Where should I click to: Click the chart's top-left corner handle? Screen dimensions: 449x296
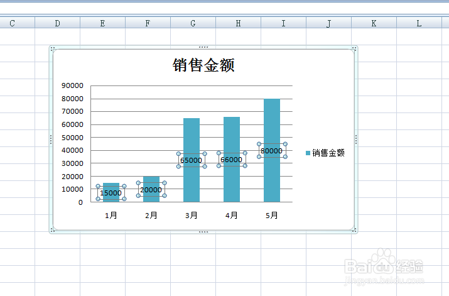click(52, 48)
